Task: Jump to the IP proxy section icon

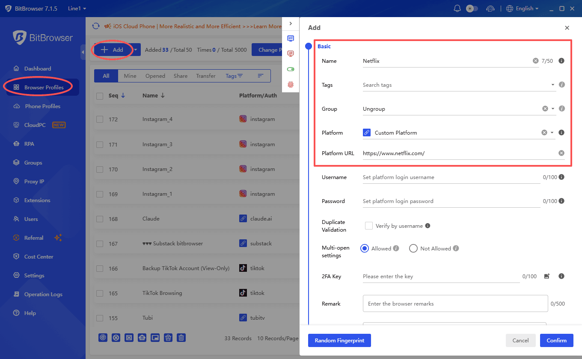Action: (x=291, y=54)
